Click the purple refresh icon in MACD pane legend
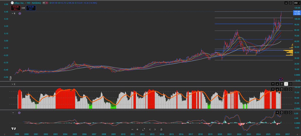The height and width of the screenshot is (136, 301). click(19, 113)
